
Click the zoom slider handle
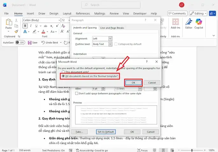click(192, 150)
